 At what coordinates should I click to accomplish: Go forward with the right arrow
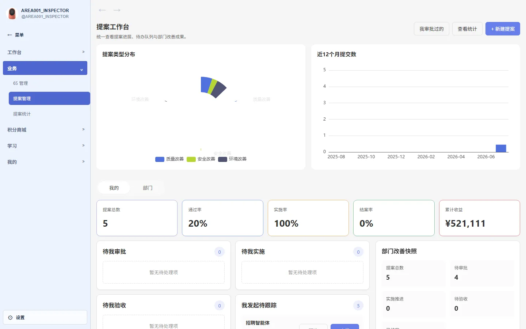[x=117, y=10]
